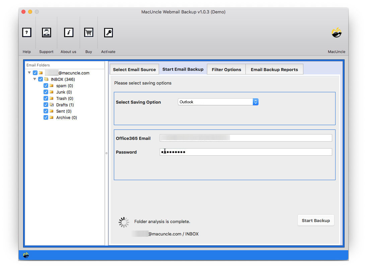The width and height of the screenshot is (367, 268).
Task: Collapse the macuncle.com account tree
Action: click(29, 73)
